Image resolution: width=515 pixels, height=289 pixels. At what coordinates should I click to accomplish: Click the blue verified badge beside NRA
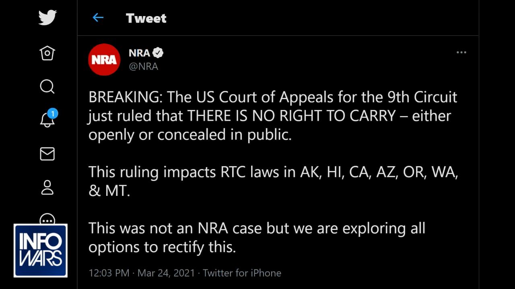coord(158,53)
